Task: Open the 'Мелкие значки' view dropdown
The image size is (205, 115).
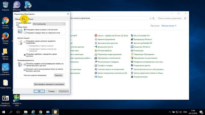Action: point(169,26)
